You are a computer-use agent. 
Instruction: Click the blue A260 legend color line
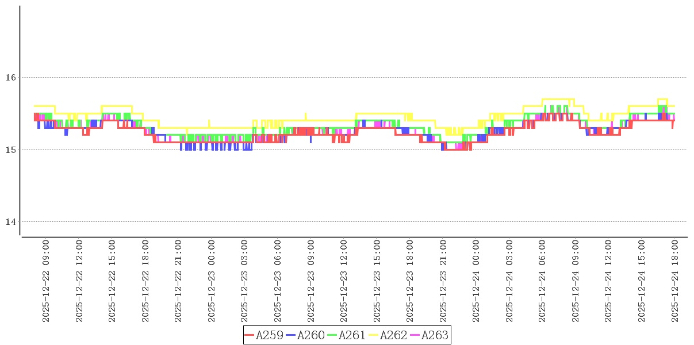[291, 335]
